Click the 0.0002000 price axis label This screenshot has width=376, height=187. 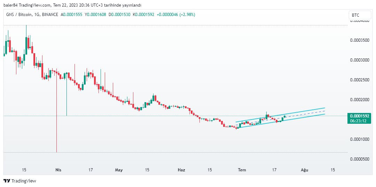[x=359, y=100]
